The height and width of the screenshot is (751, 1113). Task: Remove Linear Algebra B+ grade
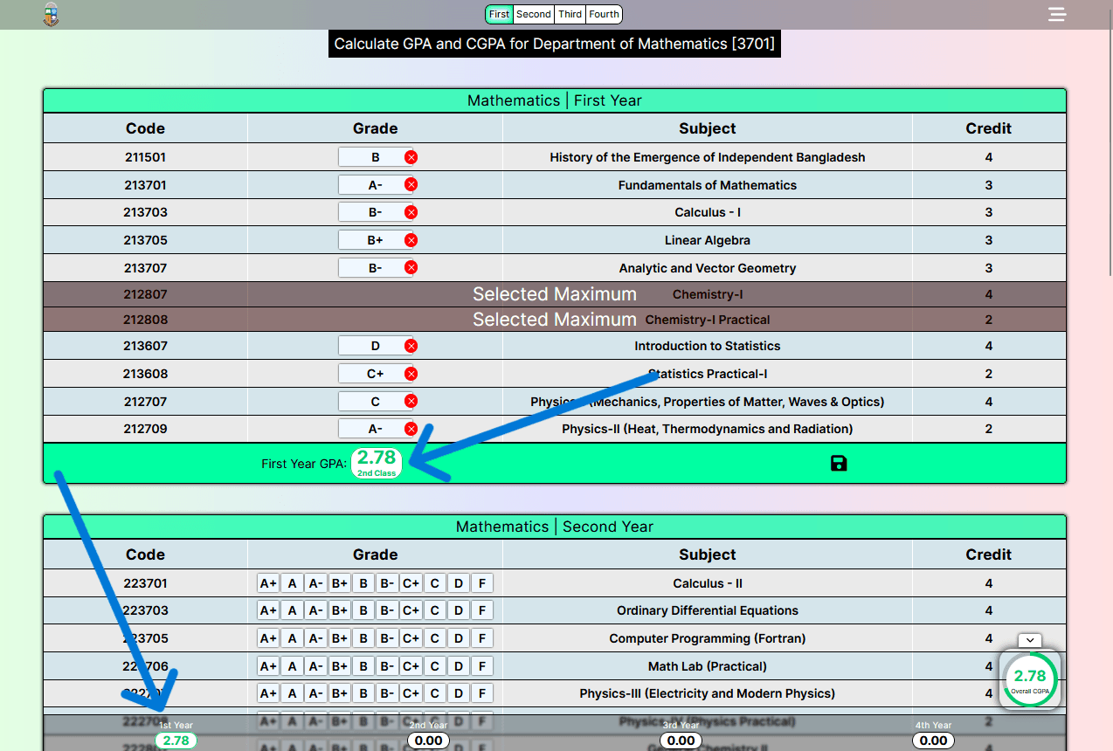[x=411, y=240]
